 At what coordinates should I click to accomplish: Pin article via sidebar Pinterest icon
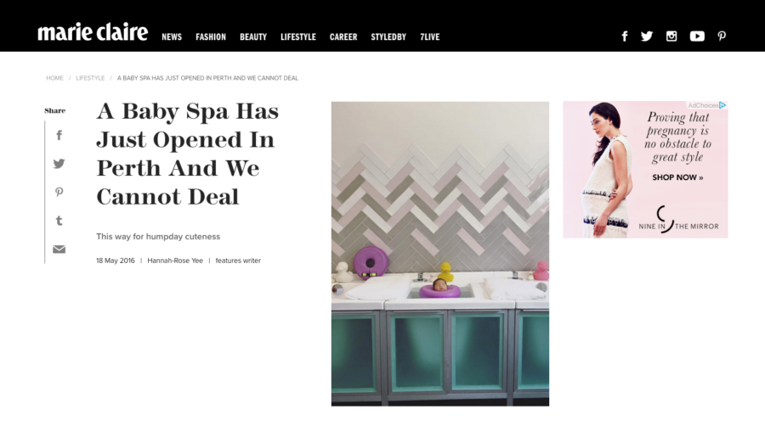[x=59, y=193]
